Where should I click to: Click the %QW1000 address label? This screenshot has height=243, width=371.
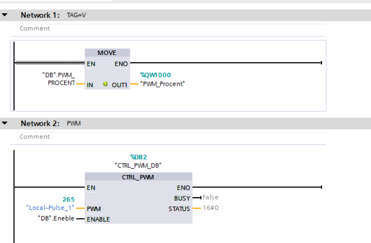(x=156, y=75)
